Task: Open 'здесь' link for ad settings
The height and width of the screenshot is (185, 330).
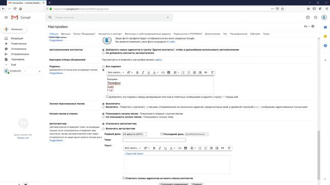Action: click(x=158, y=60)
